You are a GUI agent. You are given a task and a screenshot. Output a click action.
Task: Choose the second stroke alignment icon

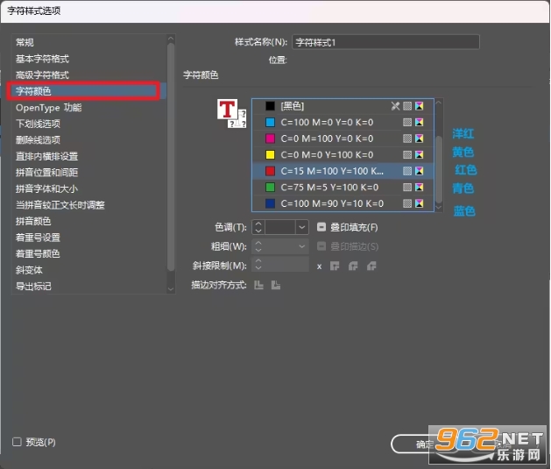[276, 285]
